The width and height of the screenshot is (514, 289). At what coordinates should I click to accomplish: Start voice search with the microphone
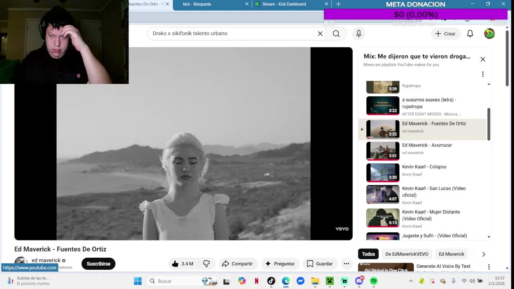359,34
